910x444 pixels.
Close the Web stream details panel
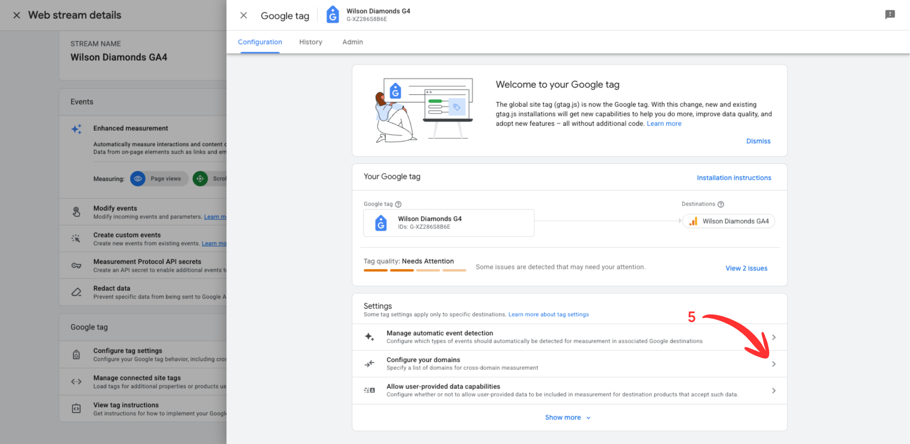point(16,15)
